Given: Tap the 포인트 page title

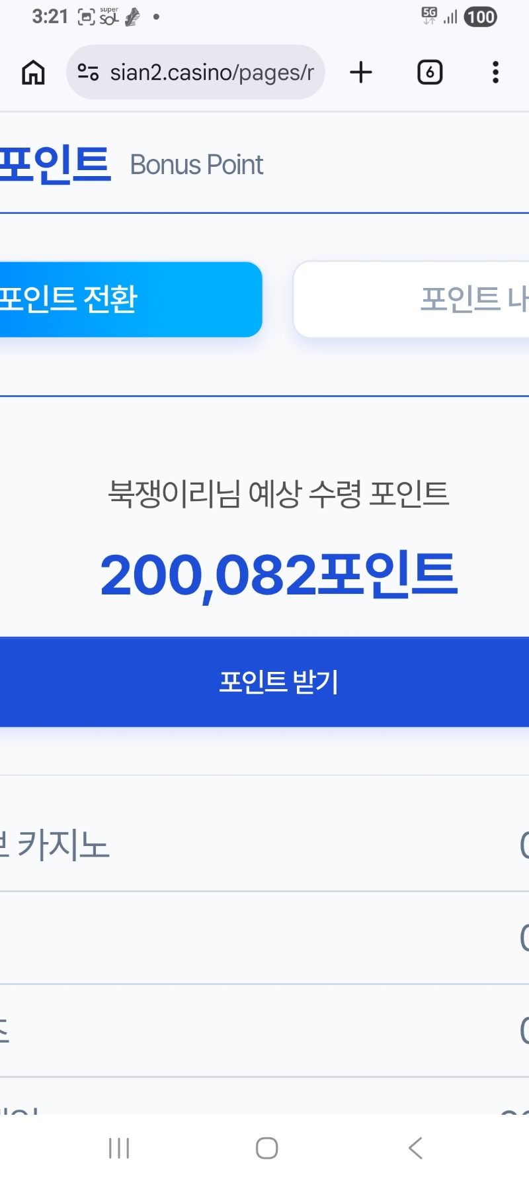Looking at the screenshot, I should [x=56, y=164].
